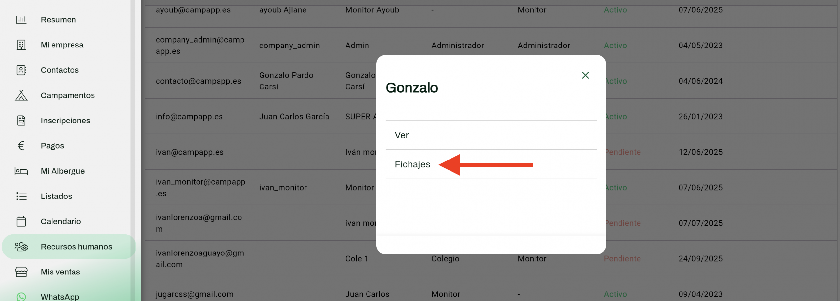
Task: Select the Mi Albergue bed icon
Action: (21, 171)
